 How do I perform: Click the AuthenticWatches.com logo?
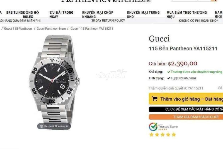click(x=106, y=1)
